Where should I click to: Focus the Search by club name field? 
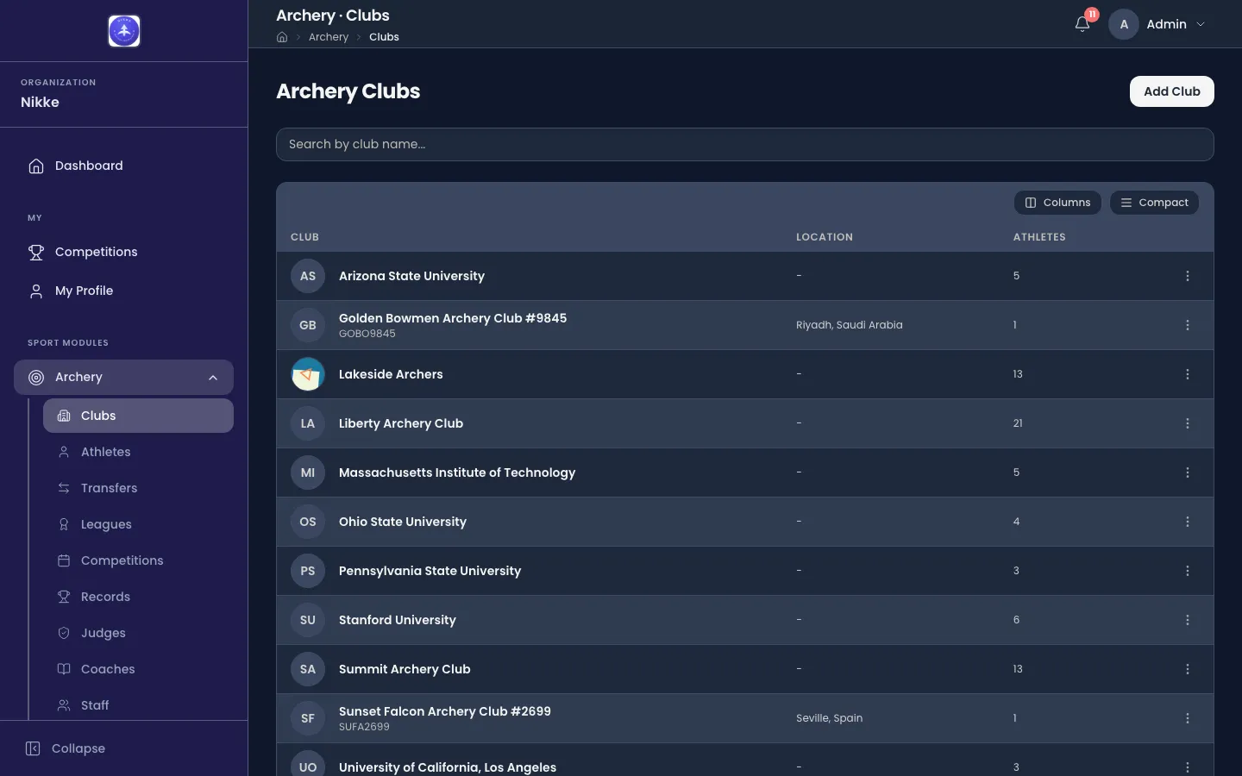tap(744, 144)
